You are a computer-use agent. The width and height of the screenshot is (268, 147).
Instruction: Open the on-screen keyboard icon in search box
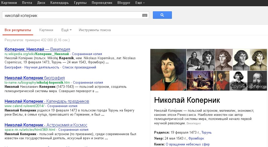pyautogui.click(x=145, y=15)
